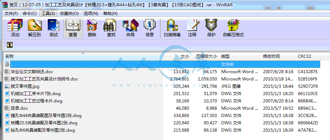Sort by the 名称 column header
This screenshot has height=140, width=330.
(x=83, y=56)
